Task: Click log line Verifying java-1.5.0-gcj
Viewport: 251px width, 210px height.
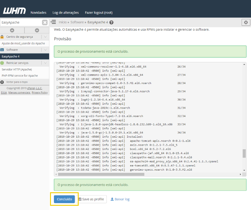Action: pyautogui.click(x=123, y=132)
